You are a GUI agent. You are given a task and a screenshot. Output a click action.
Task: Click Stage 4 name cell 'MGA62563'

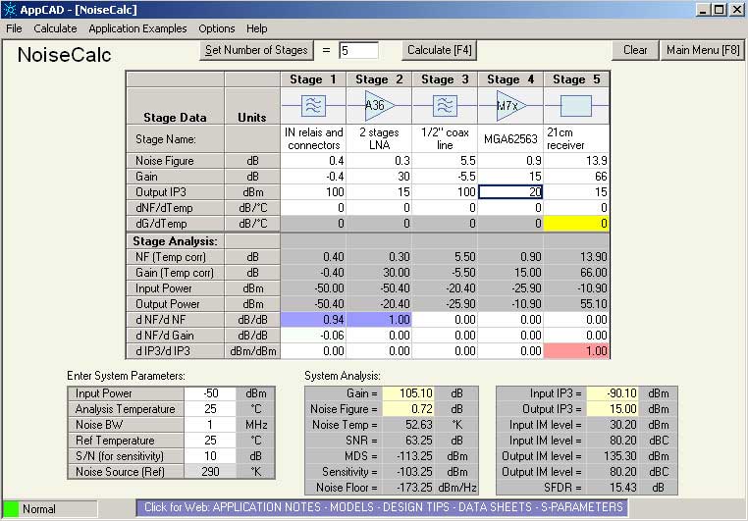[x=510, y=138]
